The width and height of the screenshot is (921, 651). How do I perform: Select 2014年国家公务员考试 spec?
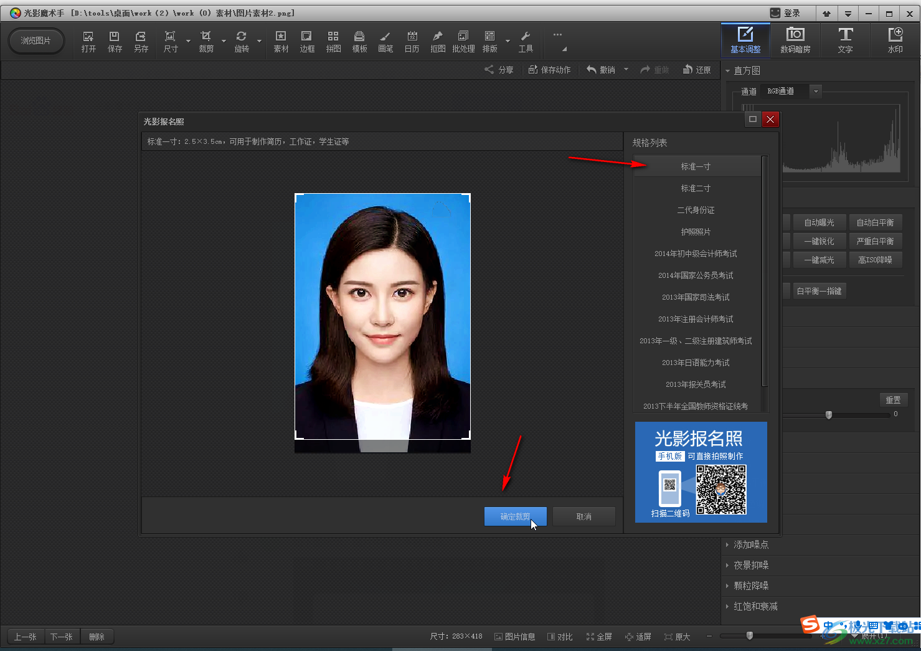point(696,275)
